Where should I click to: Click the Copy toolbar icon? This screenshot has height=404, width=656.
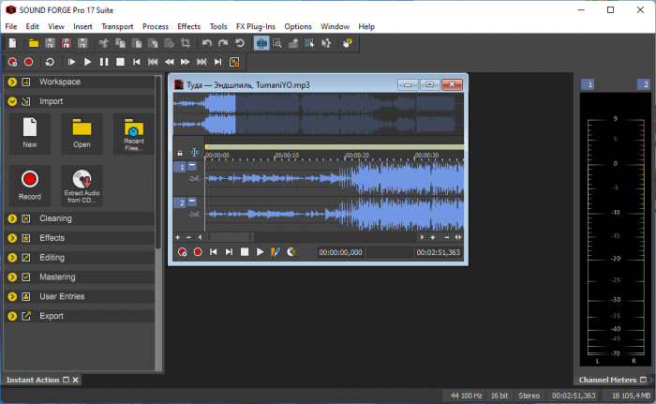tap(121, 43)
